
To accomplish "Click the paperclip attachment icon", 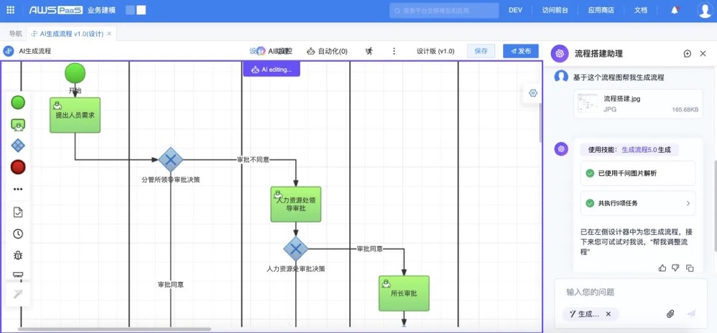I will click(x=670, y=314).
